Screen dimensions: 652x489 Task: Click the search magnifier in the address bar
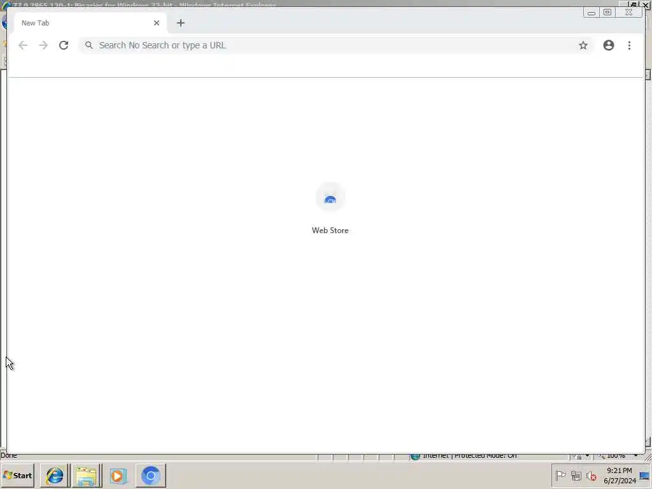[89, 45]
